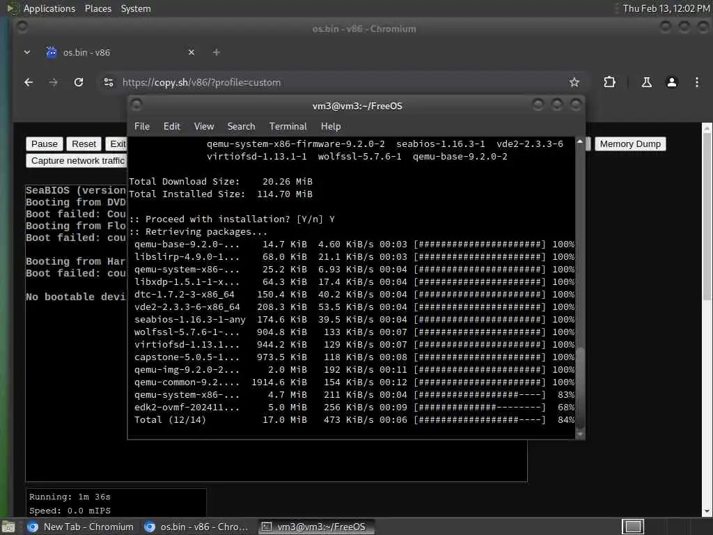Open the terminal View menu

[x=204, y=127]
